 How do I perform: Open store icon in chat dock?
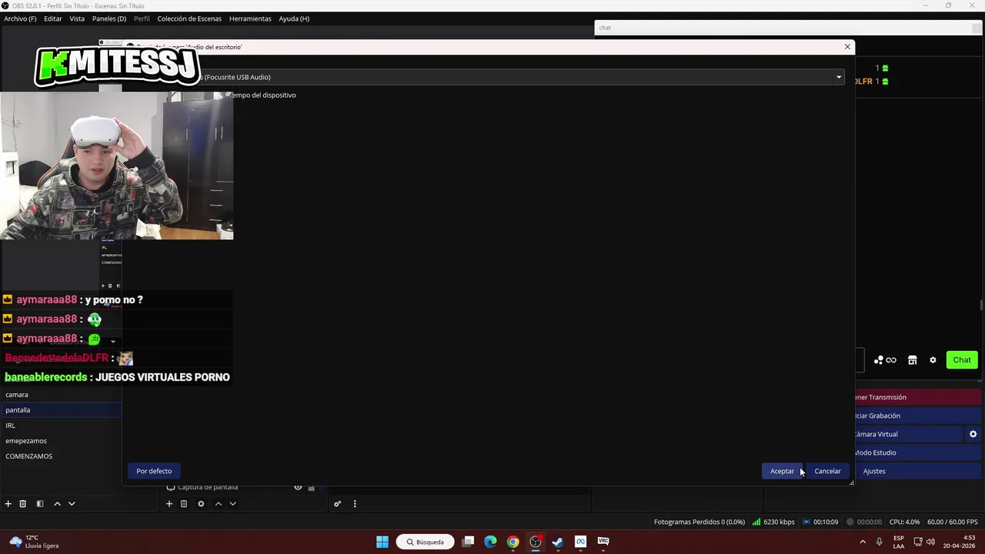(912, 360)
